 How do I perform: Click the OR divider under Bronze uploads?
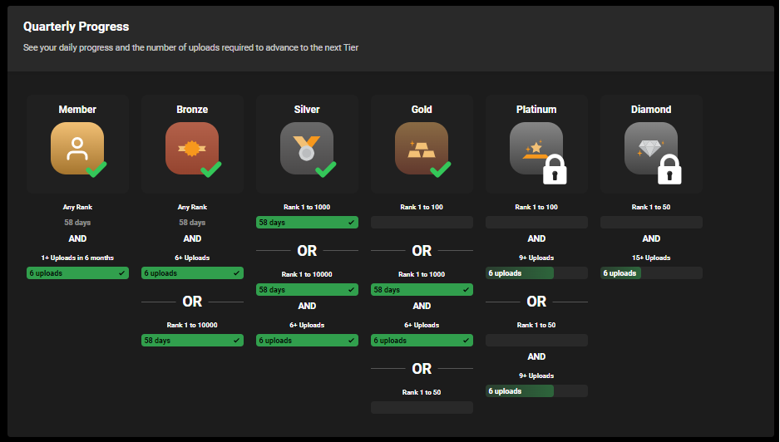click(192, 302)
